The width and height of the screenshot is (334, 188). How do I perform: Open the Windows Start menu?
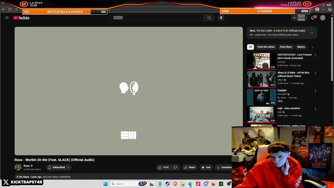pos(105,184)
